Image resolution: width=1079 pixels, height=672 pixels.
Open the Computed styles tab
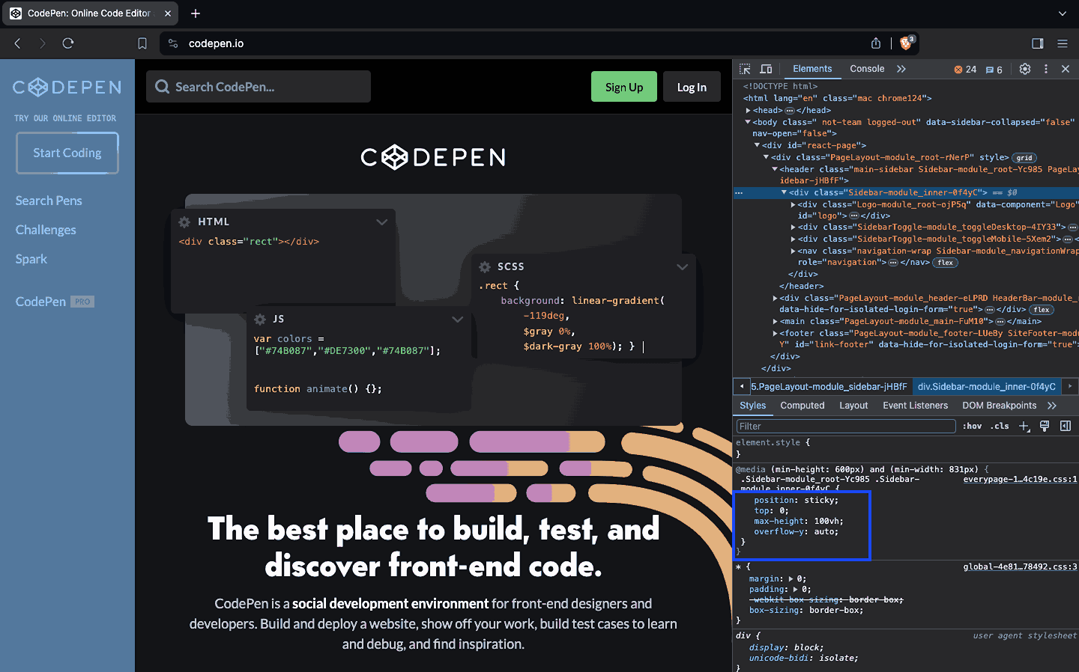(803, 405)
